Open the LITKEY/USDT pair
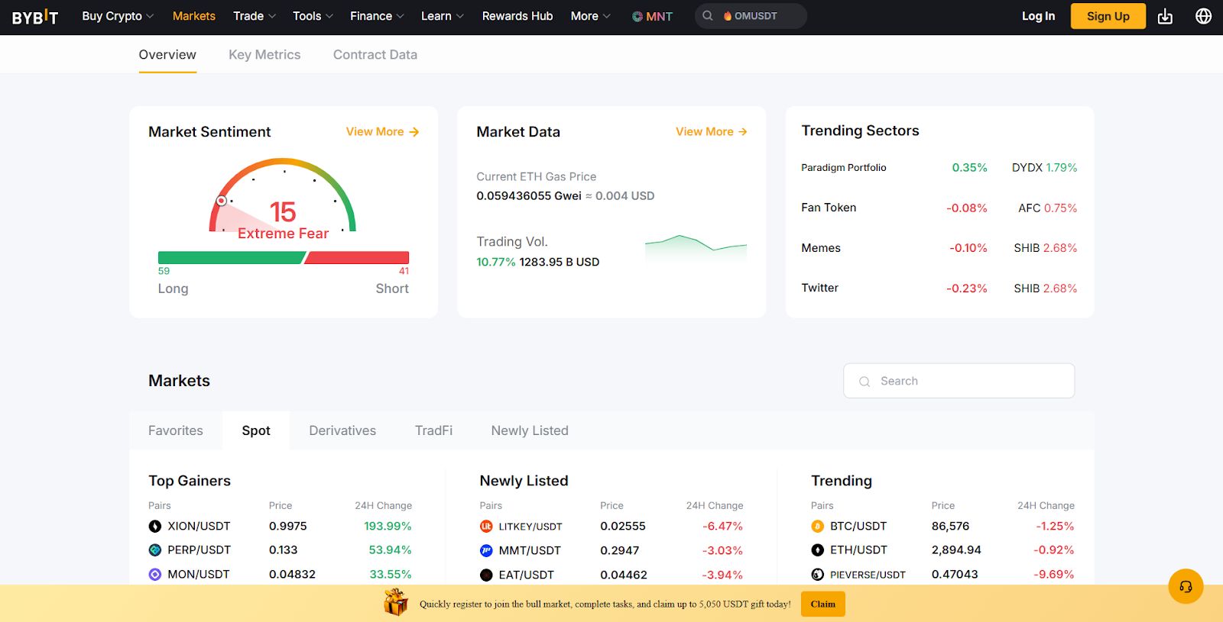1223x622 pixels. pos(530,527)
